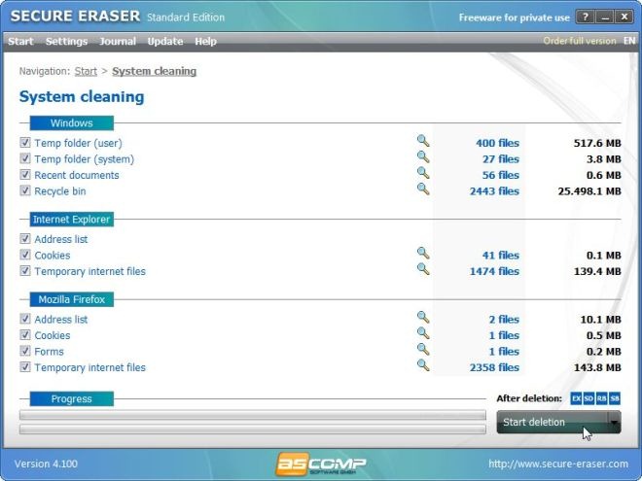The width and height of the screenshot is (642, 481).
Task: Magnifier icon for Internet Explorer Cookies
Action: click(x=423, y=254)
